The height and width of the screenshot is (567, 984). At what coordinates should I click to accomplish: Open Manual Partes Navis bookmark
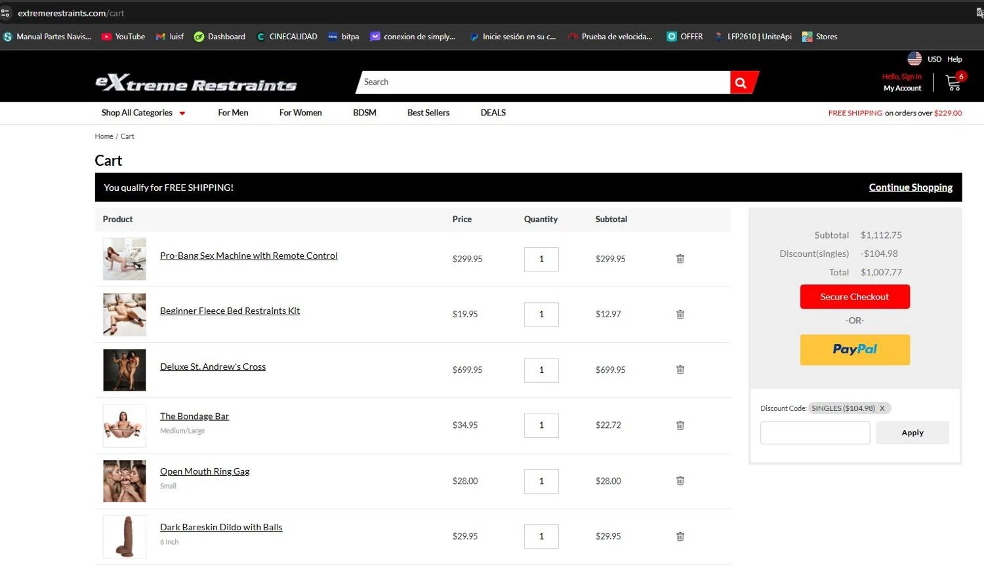click(x=47, y=37)
